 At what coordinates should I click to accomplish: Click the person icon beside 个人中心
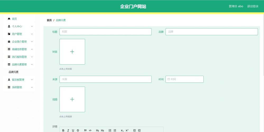click(9, 26)
